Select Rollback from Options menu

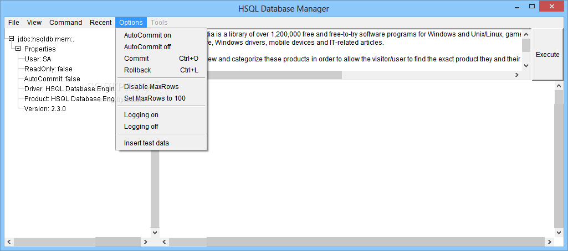161,70
